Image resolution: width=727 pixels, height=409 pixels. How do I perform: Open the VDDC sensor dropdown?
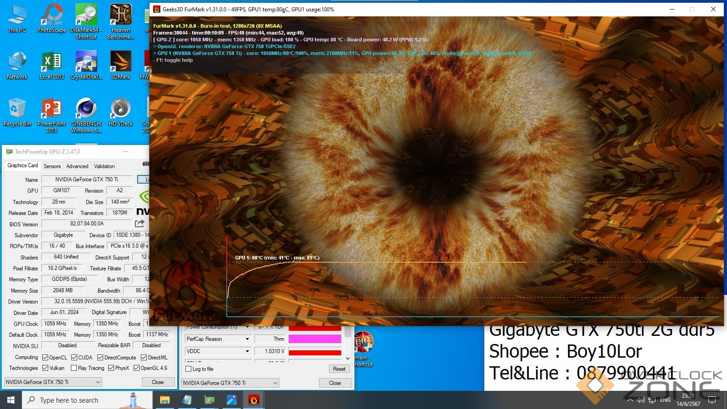click(247, 351)
